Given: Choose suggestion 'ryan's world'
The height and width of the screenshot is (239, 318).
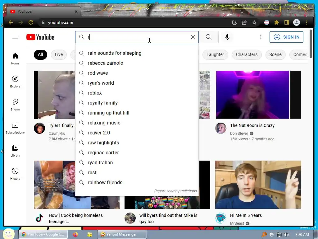Looking at the screenshot, I should pos(137,83).
